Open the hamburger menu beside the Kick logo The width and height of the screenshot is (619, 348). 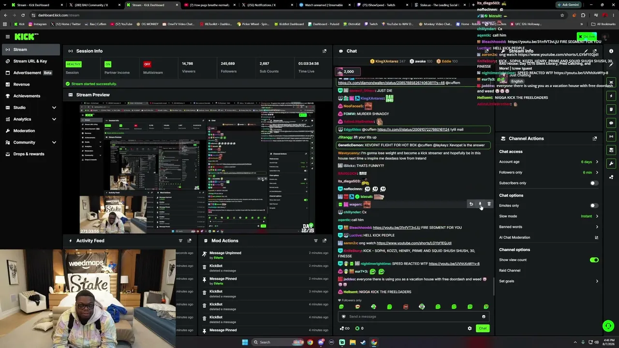coord(8,37)
